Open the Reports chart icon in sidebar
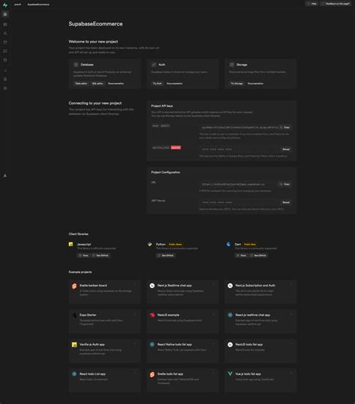The height and width of the screenshot is (404, 355). 5,70
